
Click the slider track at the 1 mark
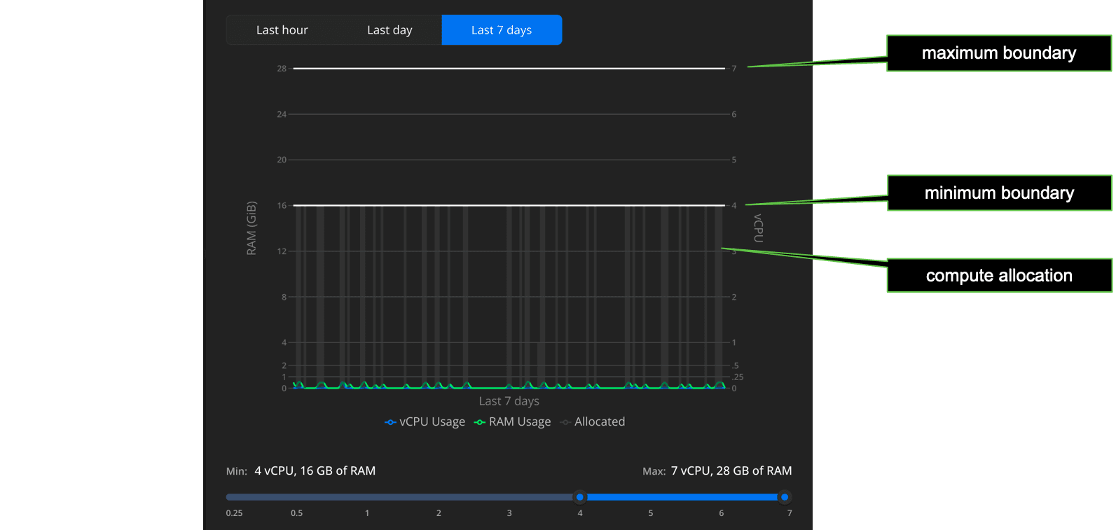[367, 497]
